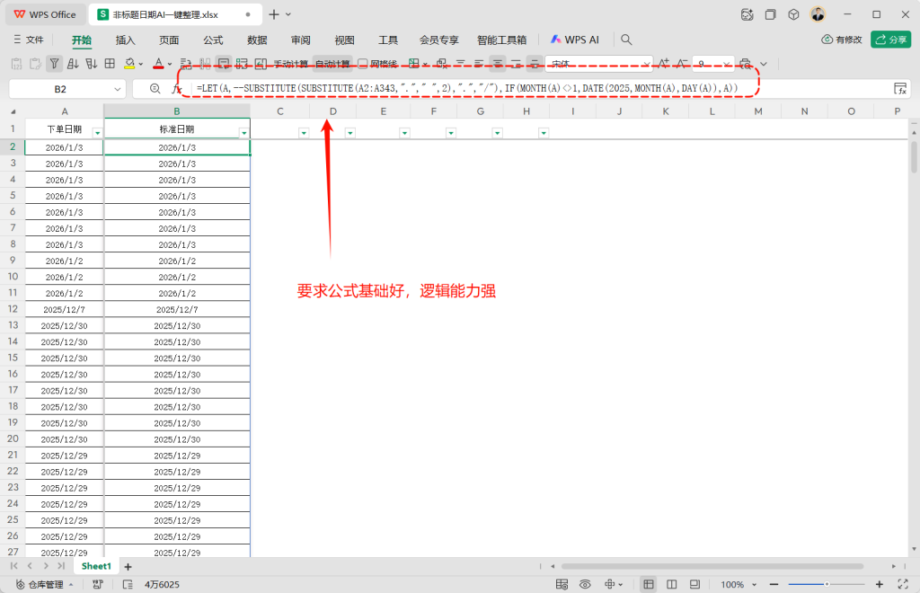
Task: Open filter dropdown on 标准日期 header
Action: [x=244, y=133]
